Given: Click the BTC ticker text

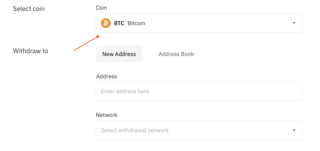Looking at the screenshot, I should 119,23.
